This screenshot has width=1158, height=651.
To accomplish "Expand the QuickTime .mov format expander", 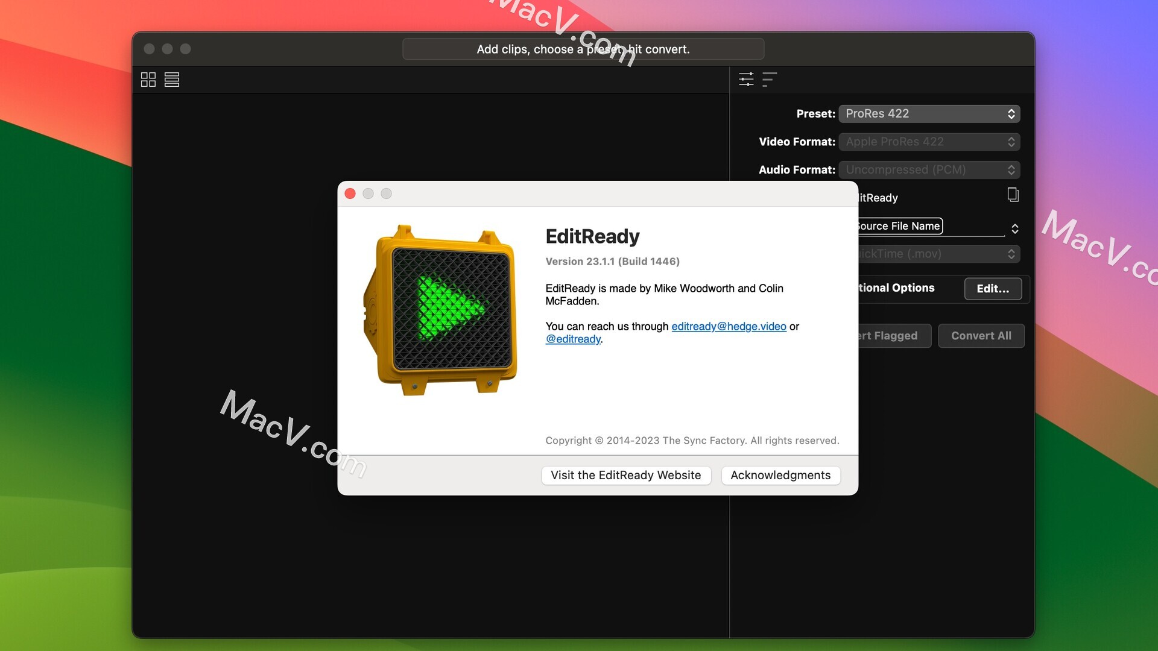I will [x=1011, y=253].
